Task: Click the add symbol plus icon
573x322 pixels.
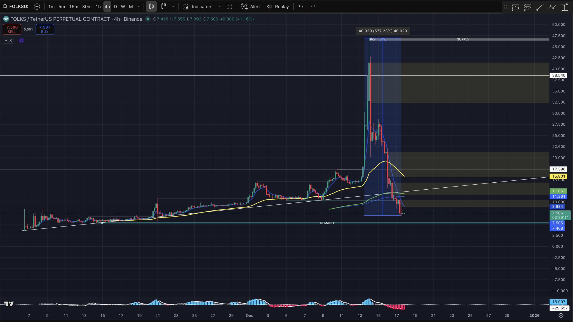Action: point(37,6)
